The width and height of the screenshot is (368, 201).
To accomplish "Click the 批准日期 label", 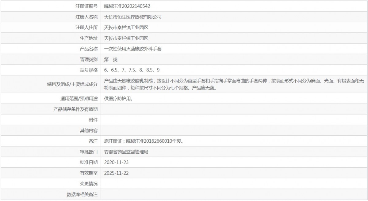I will click(x=89, y=162).
